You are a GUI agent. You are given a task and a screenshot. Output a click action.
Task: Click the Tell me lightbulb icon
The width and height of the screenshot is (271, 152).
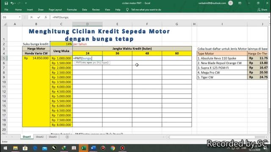127,10
